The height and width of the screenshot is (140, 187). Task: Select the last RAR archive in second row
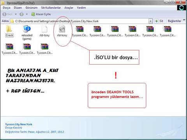pyautogui.click(x=44, y=46)
